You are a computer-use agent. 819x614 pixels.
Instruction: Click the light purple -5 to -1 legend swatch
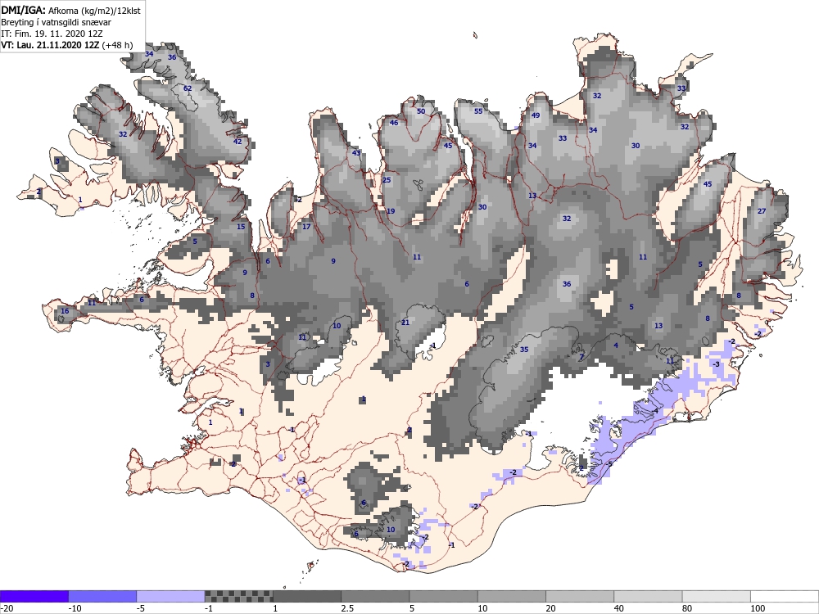click(171, 596)
